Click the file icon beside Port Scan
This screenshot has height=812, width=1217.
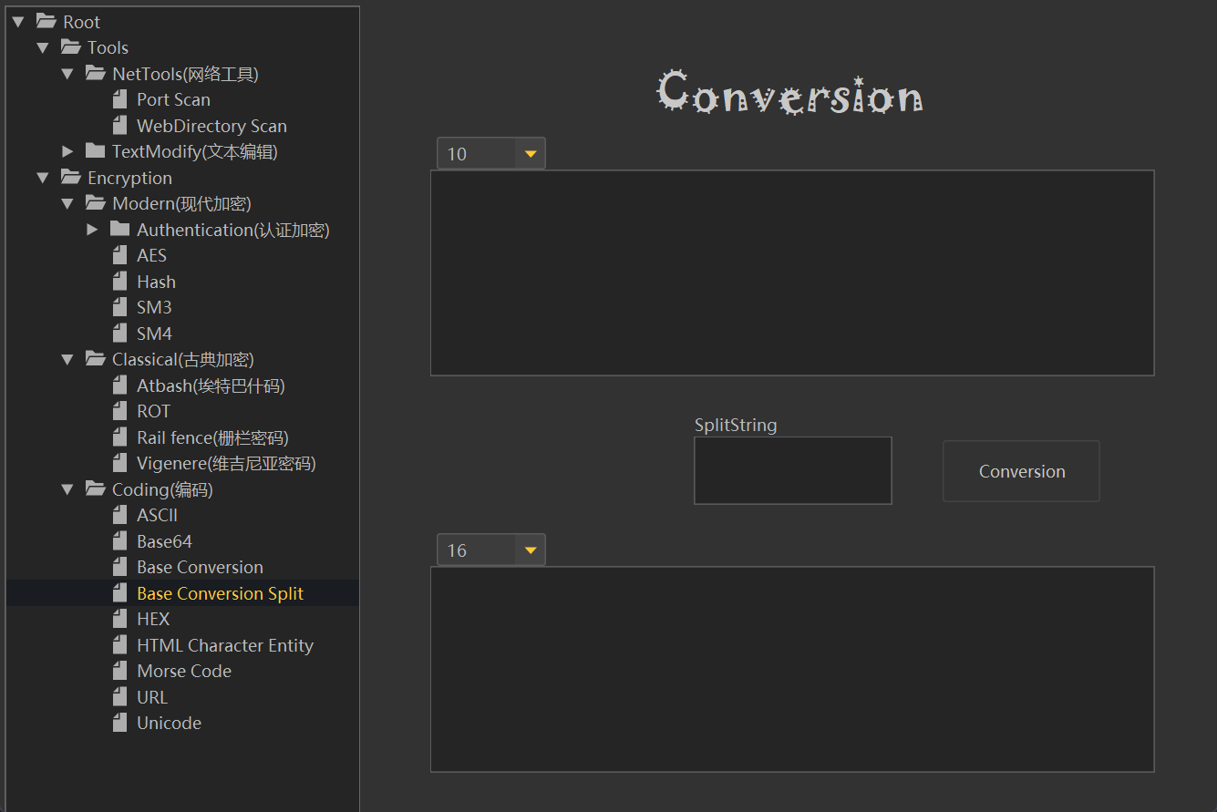[119, 99]
